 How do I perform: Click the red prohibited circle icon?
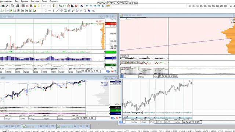click(x=76, y=6)
